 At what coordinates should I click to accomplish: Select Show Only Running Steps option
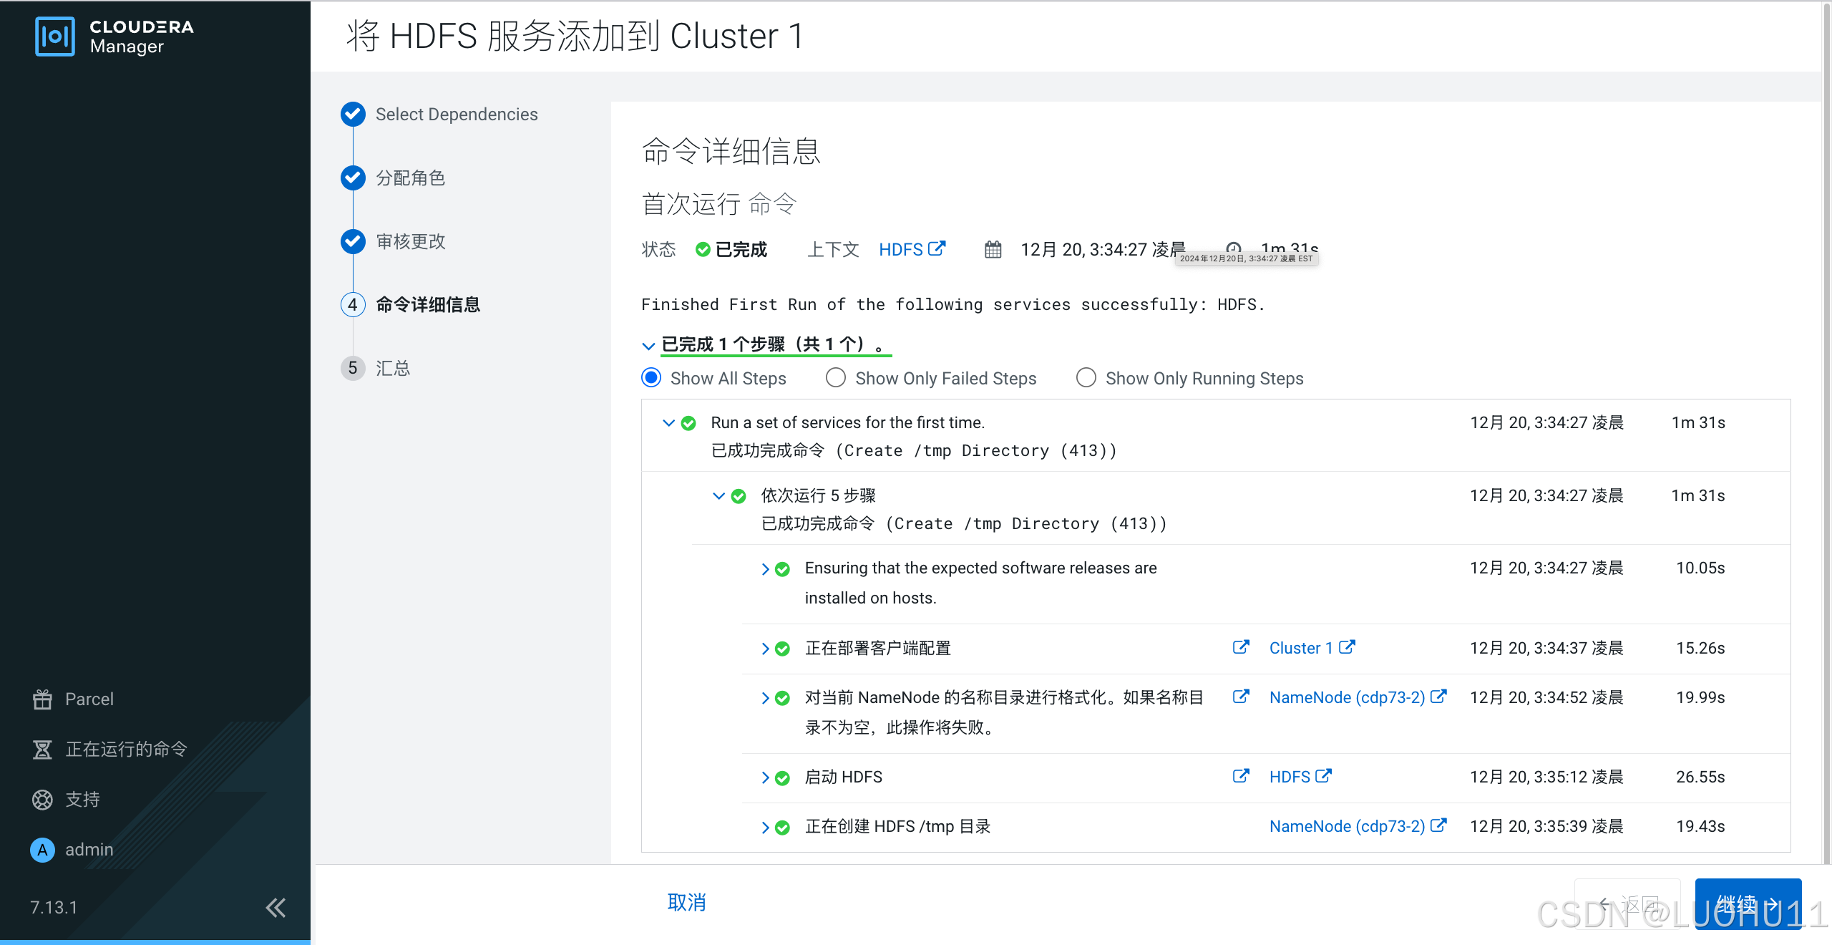click(x=1086, y=378)
